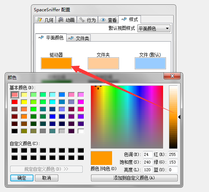Select the dark red maroon basic swatch
The width and height of the screenshot is (209, 192).
point(15,116)
